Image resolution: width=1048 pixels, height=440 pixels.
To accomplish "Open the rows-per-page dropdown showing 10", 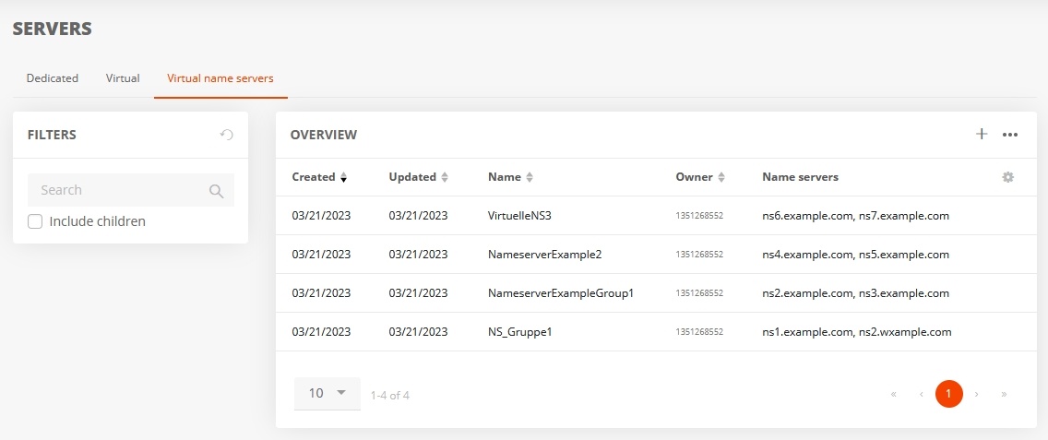I will (x=327, y=393).
